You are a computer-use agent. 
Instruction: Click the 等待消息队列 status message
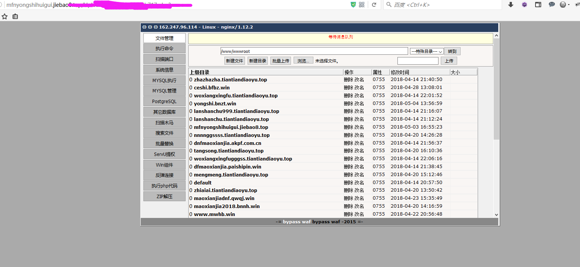tap(341, 37)
